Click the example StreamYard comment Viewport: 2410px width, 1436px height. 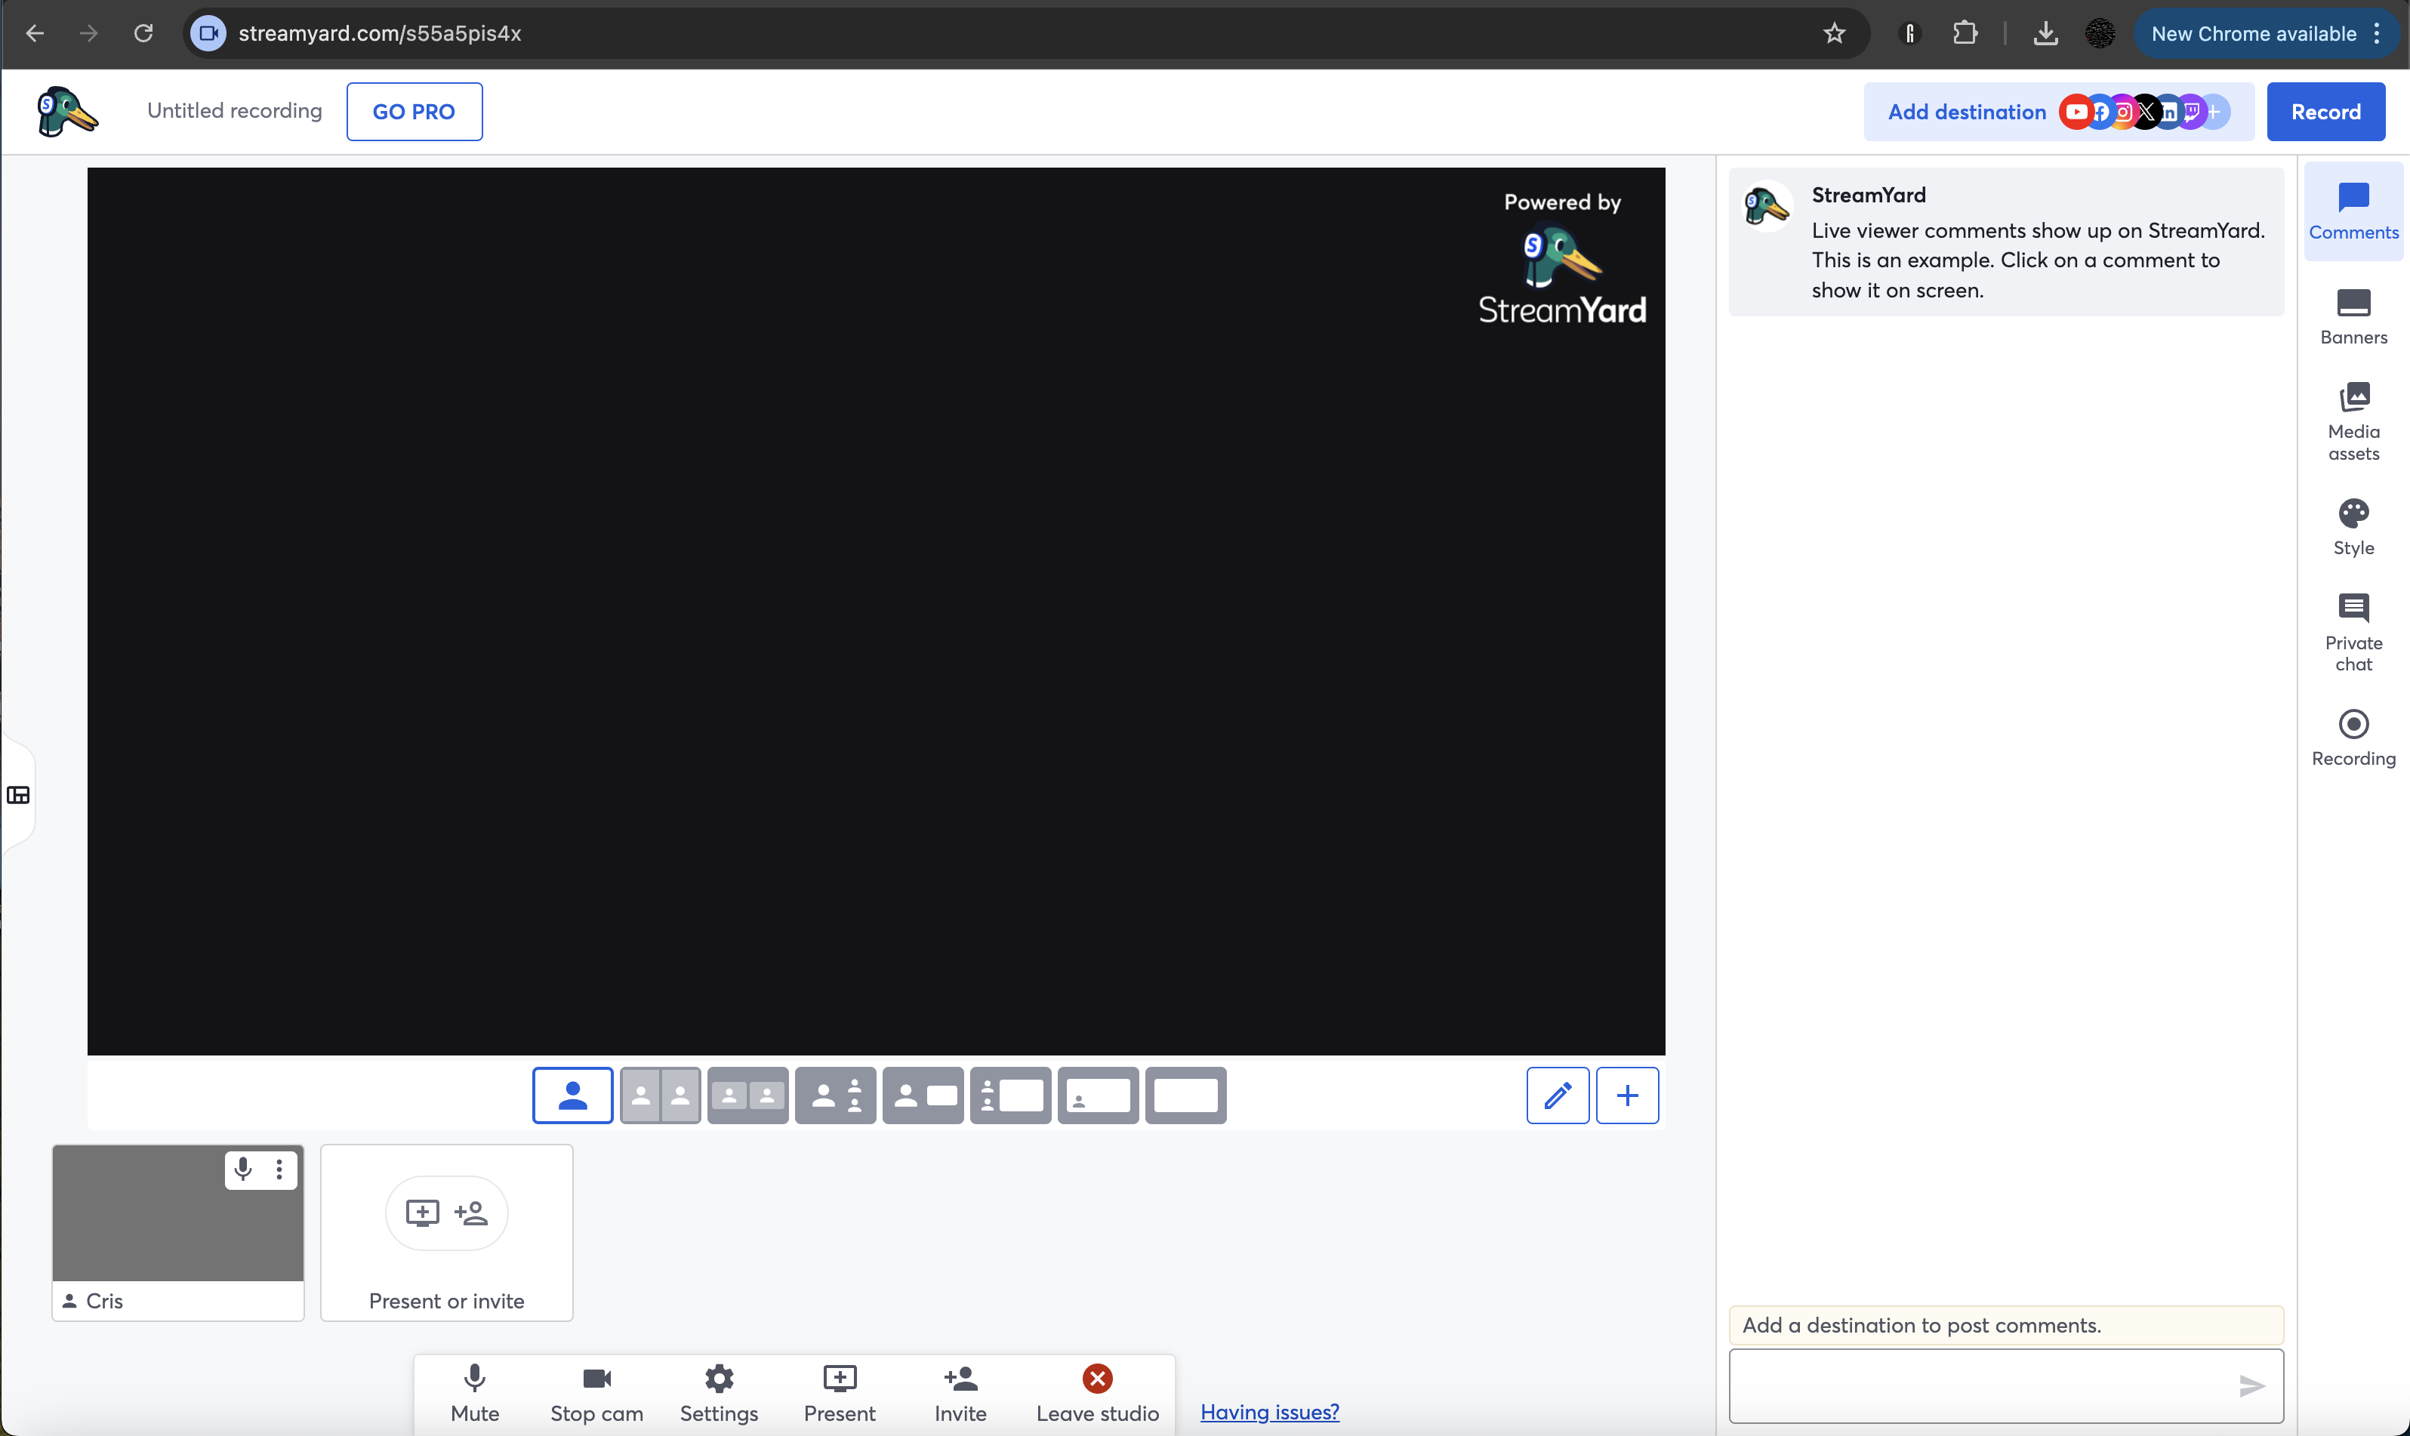point(2005,242)
